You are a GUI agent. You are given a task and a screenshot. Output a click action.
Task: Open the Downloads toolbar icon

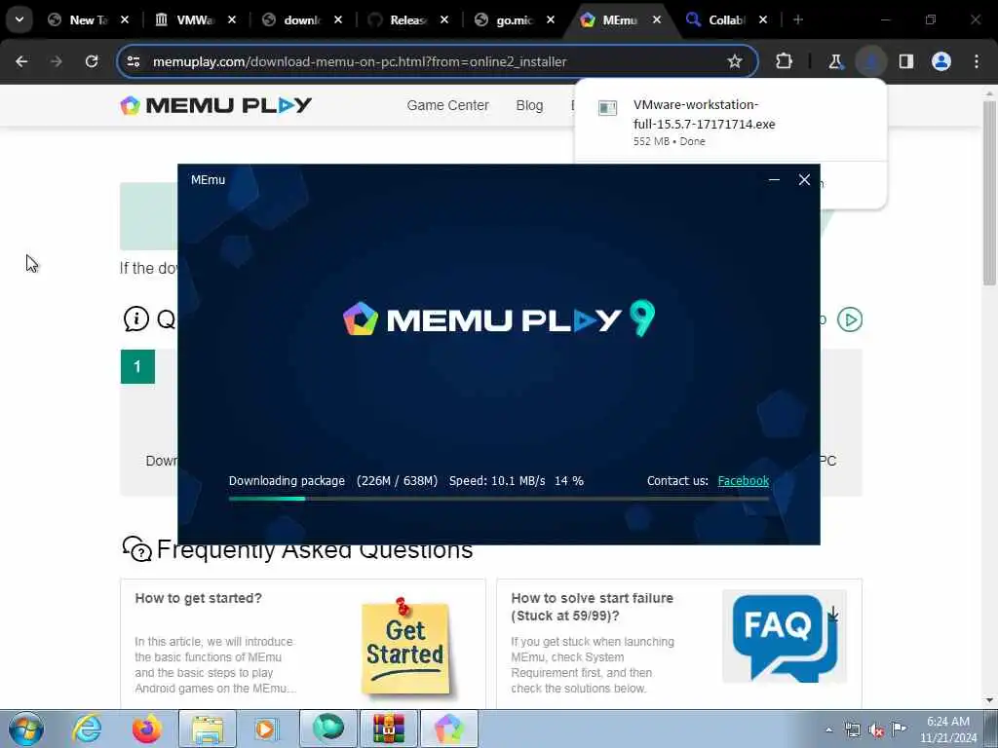point(870,61)
